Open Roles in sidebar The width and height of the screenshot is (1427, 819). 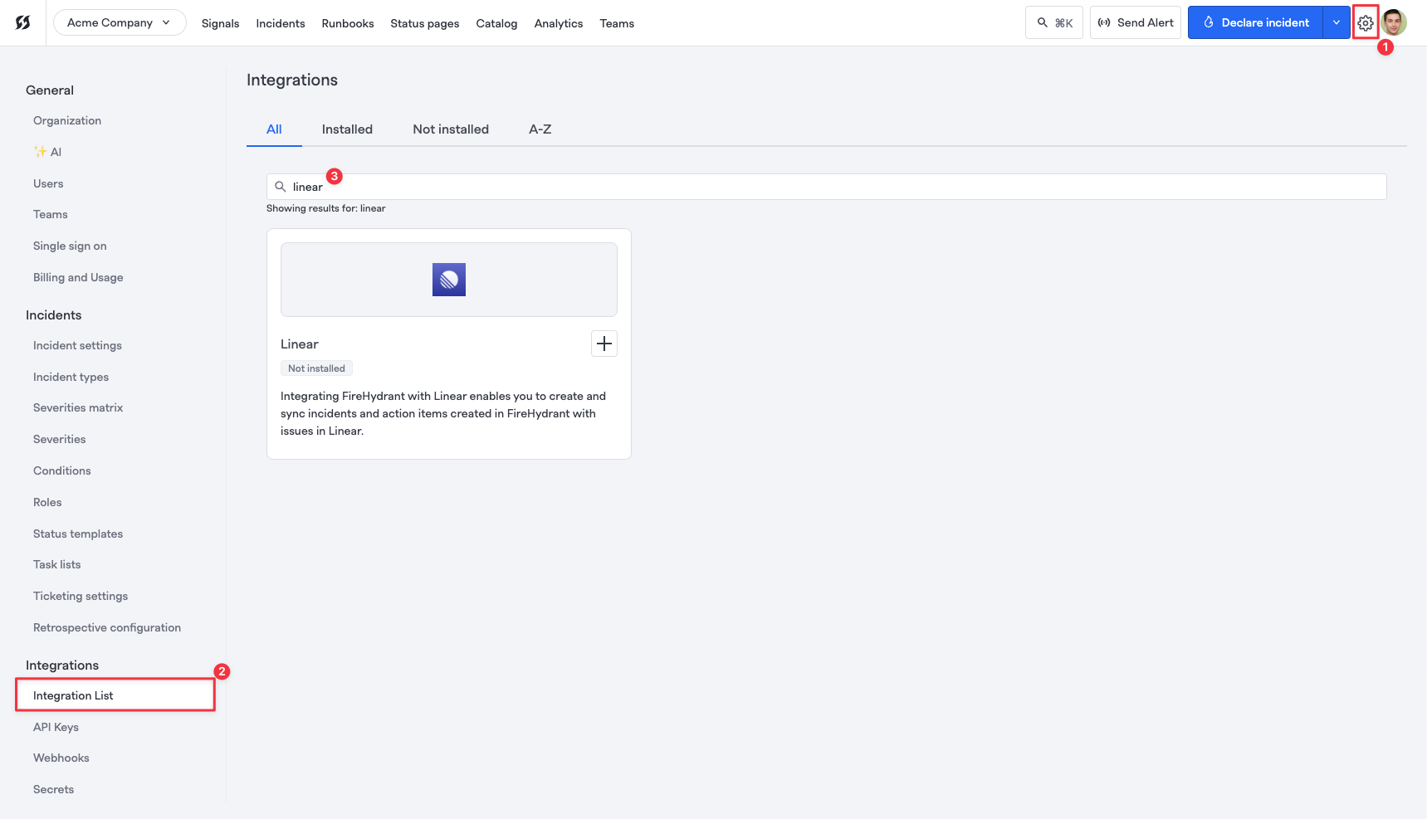(x=47, y=502)
